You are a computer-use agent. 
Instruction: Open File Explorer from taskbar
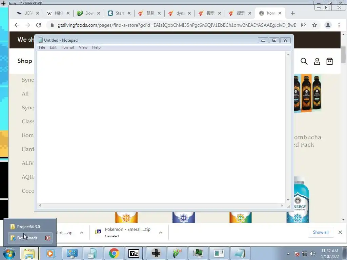tap(29, 253)
